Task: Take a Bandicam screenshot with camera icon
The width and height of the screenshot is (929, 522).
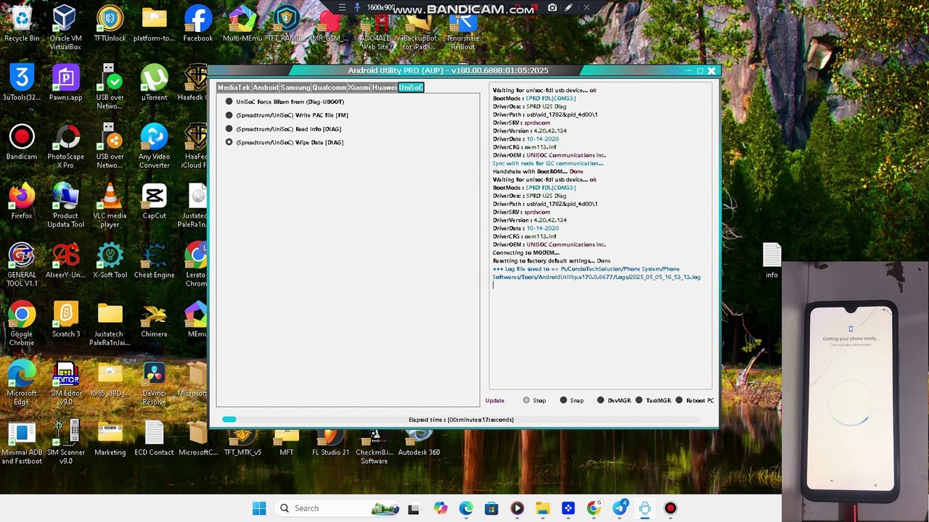Action: 553,8
